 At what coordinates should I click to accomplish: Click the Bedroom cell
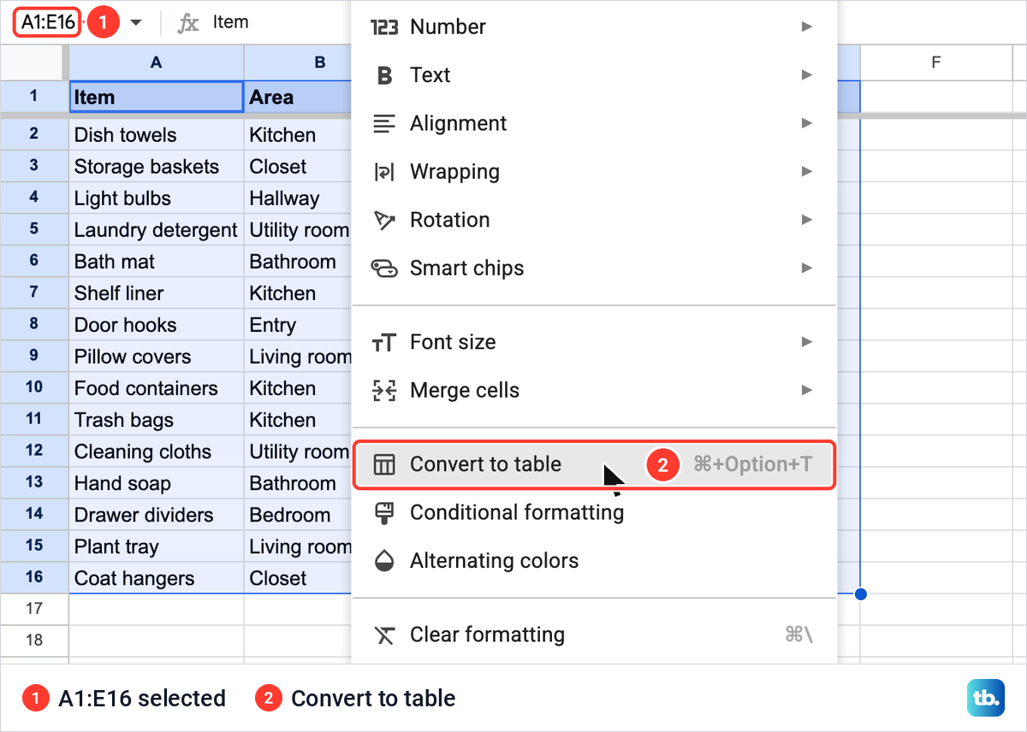coord(298,514)
